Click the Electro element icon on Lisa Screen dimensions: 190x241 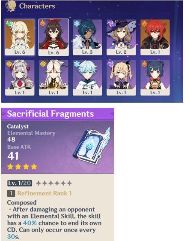pos(111,24)
